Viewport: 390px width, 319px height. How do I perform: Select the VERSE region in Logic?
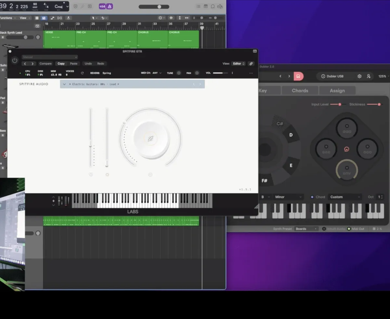(59, 39)
